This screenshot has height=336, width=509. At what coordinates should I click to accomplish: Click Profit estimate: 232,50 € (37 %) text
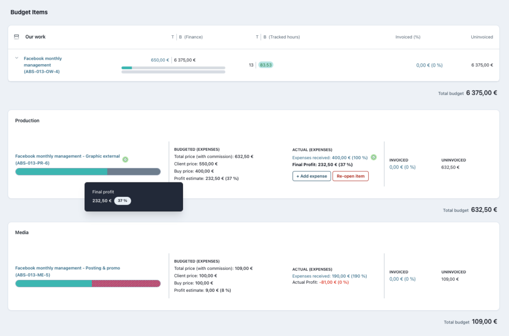pyautogui.click(x=206, y=178)
